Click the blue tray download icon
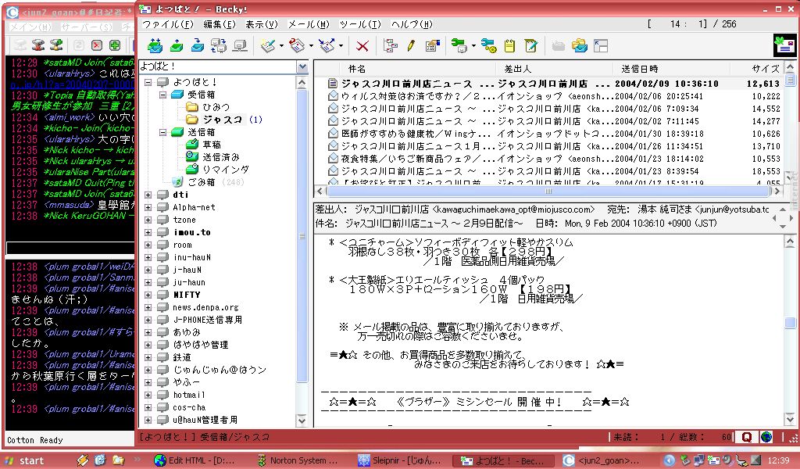This screenshot has height=469, width=800. (x=198, y=46)
